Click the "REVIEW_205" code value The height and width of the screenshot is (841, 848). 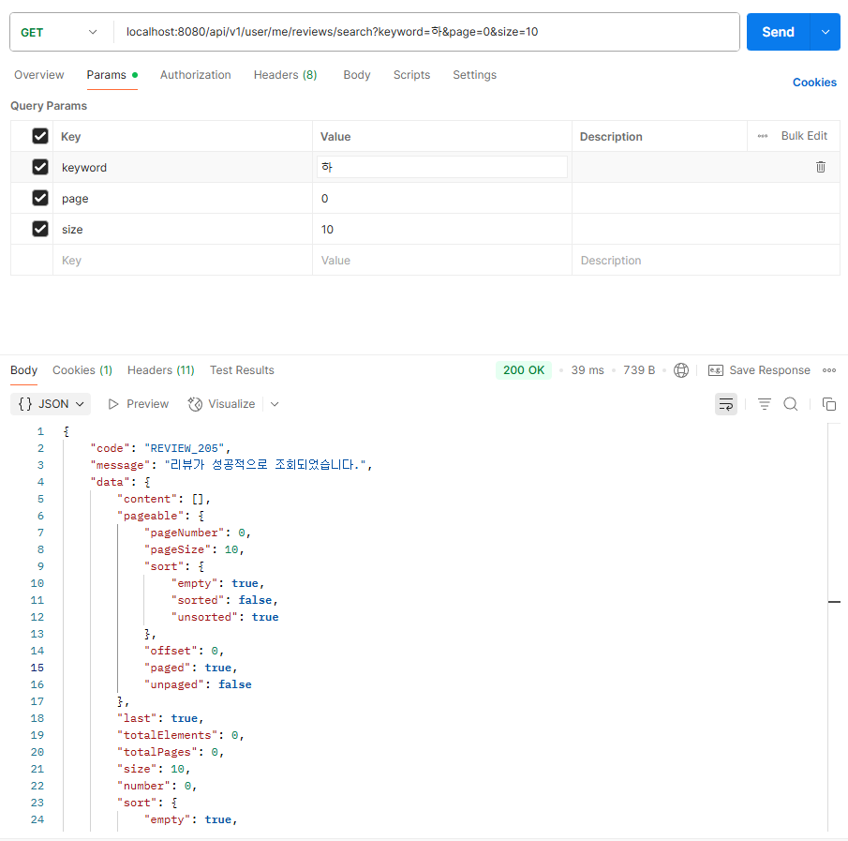[x=184, y=448]
